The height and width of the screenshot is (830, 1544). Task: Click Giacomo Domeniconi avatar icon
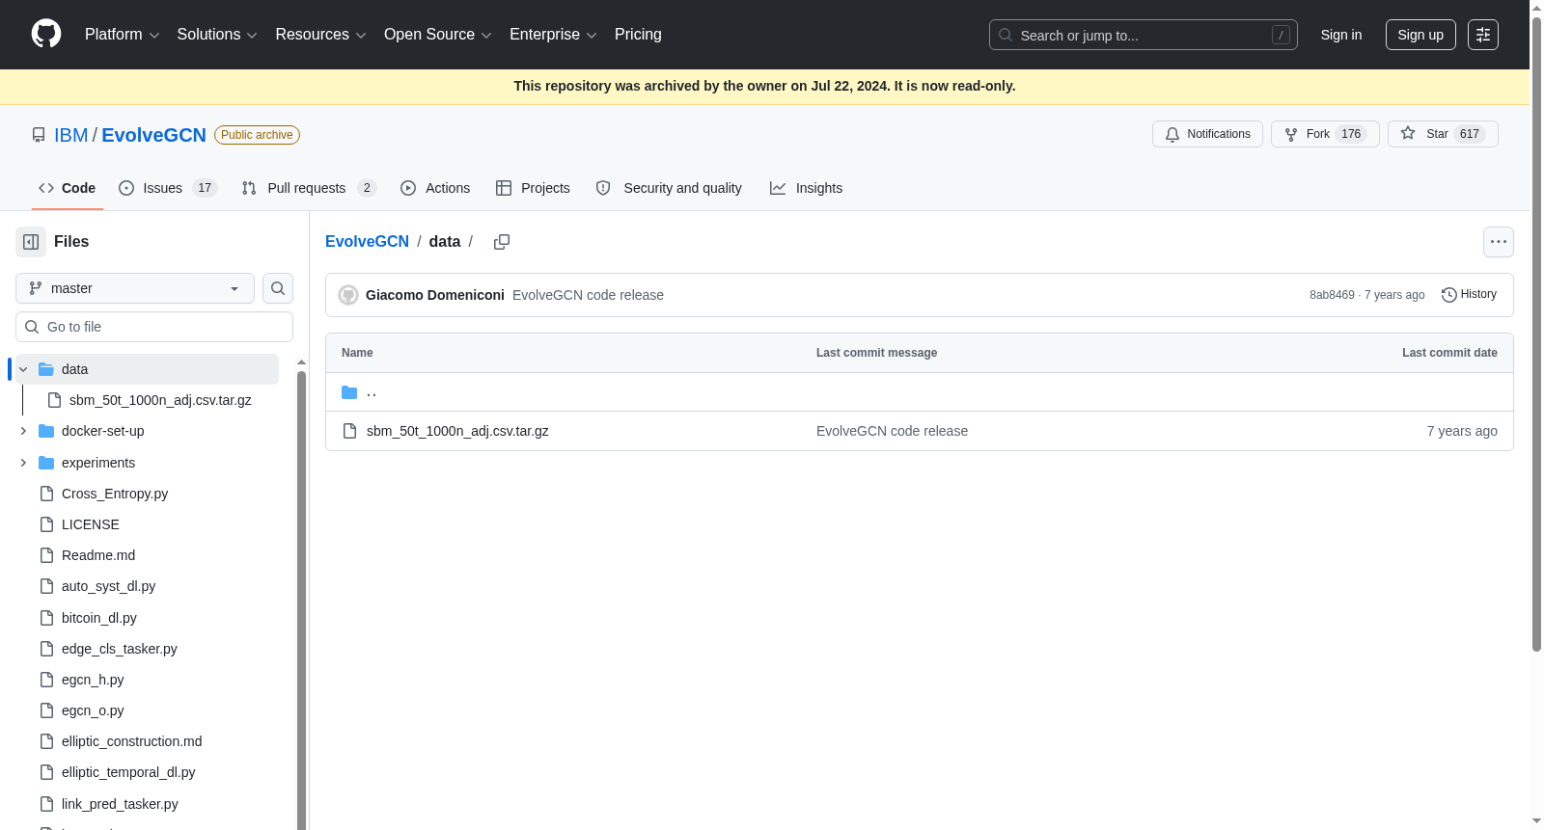click(x=349, y=295)
